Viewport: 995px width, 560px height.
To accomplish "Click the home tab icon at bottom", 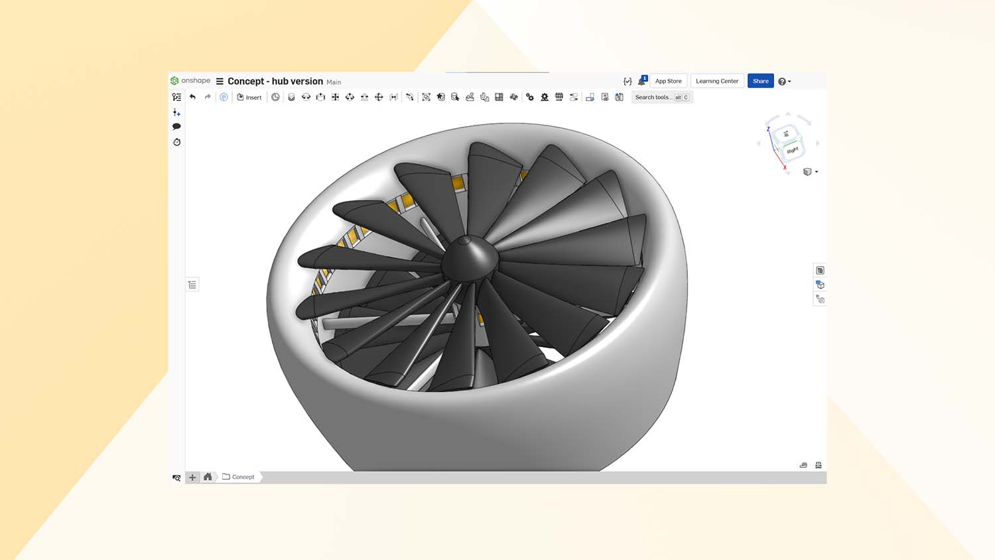I will 208,477.
